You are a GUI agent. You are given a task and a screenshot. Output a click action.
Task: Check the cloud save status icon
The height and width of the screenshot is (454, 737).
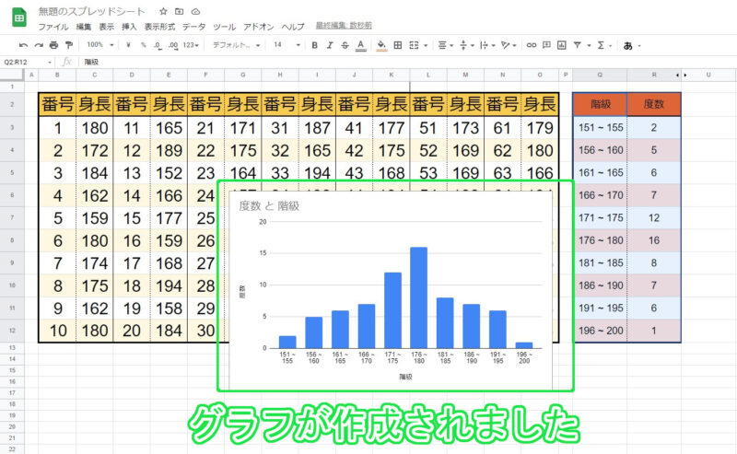[x=196, y=11]
